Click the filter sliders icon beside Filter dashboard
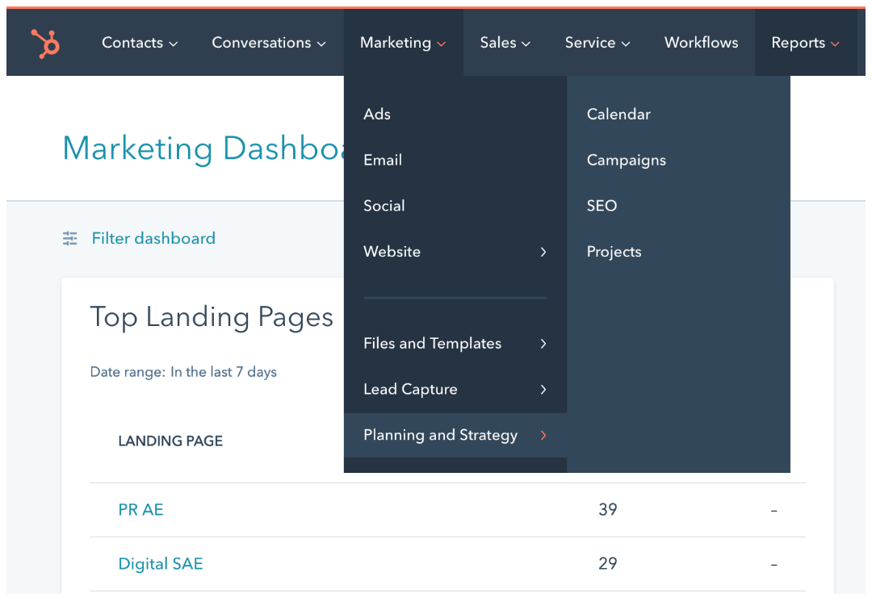This screenshot has height=602, width=872. (x=69, y=238)
